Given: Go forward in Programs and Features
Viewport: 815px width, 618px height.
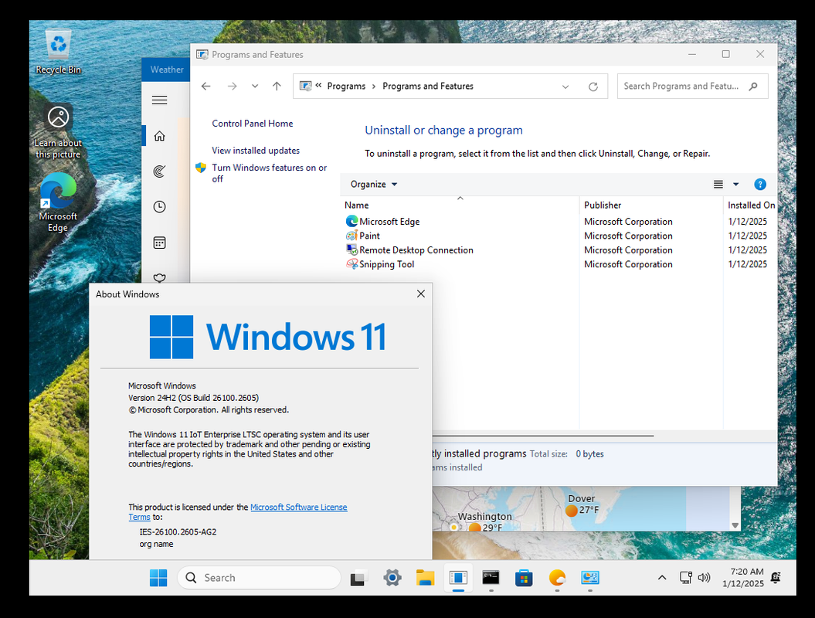Looking at the screenshot, I should (232, 87).
